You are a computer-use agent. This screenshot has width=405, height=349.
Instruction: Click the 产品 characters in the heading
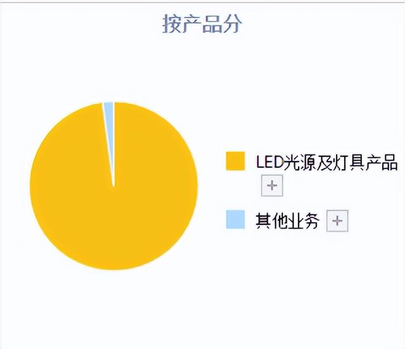[202, 24]
